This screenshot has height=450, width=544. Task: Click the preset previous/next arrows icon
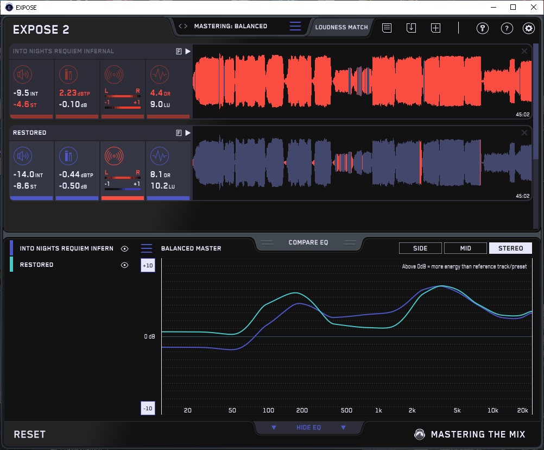coord(183,26)
